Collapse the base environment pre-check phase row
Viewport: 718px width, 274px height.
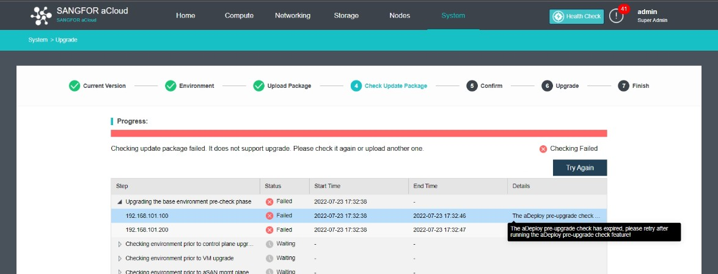[x=120, y=201]
